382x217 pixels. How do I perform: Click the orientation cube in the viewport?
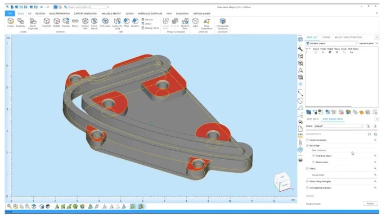coord(282,182)
